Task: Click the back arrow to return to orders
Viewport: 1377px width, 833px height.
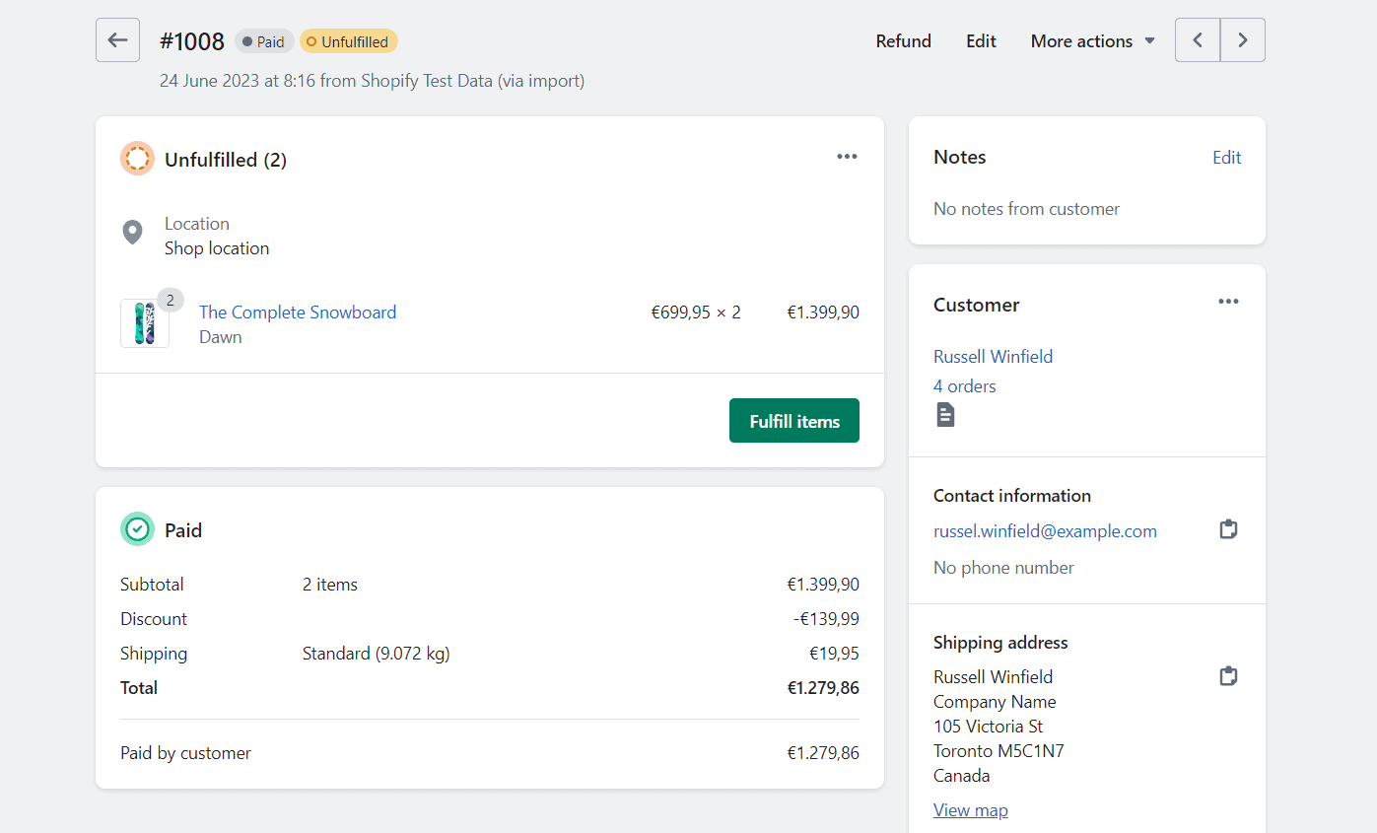Action: [117, 39]
